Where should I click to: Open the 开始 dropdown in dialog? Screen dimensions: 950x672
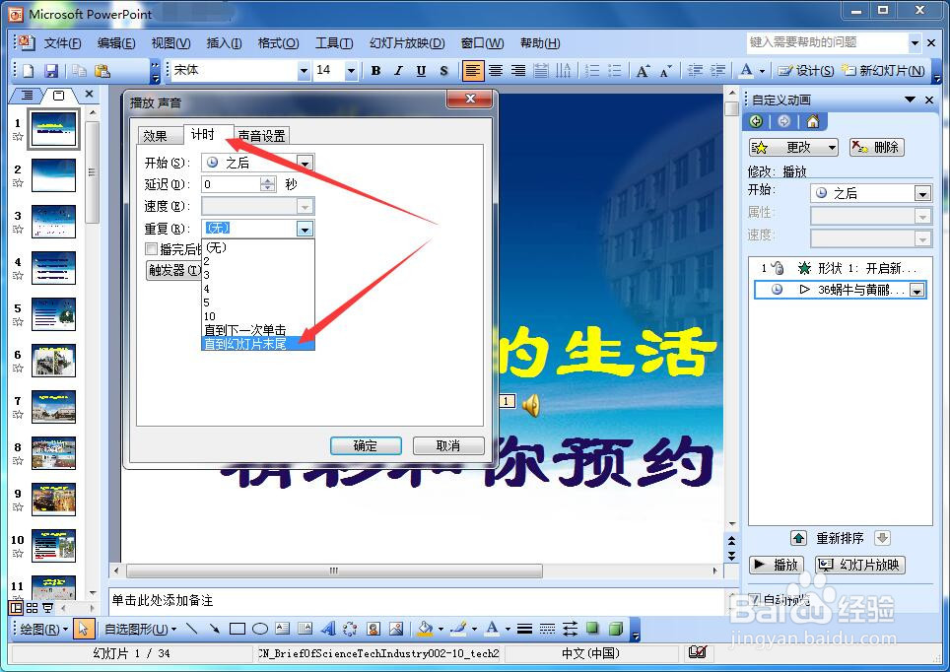305,163
